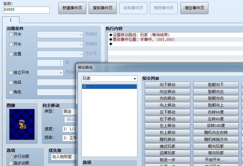Add the 向下移动 move command
243x166 pixels.
(x=168, y=85)
